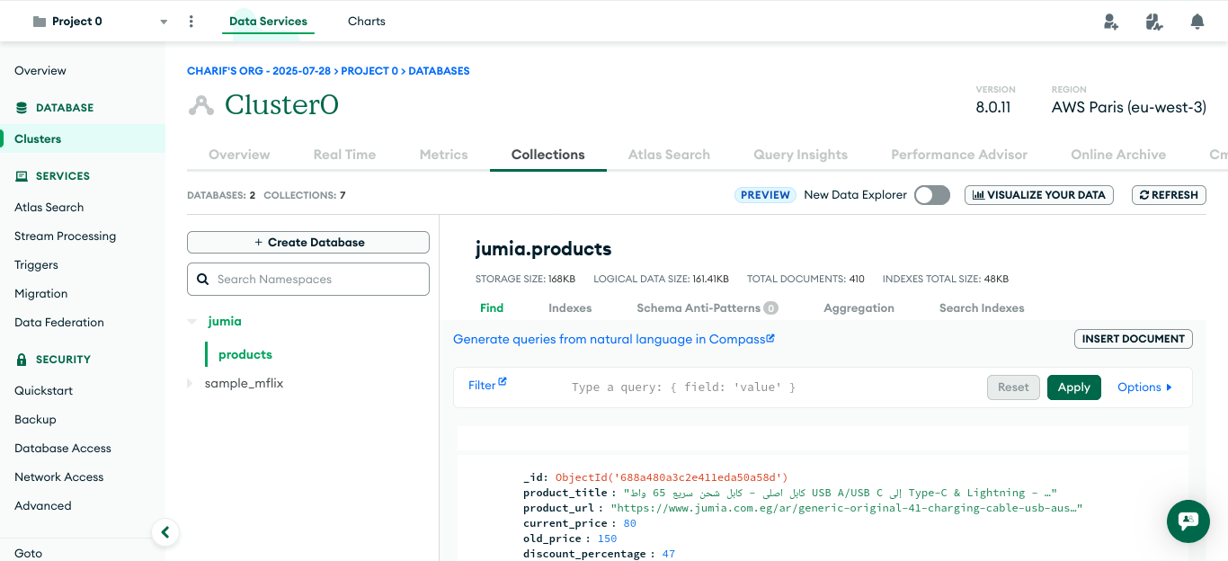
Task: Open the Project 0 dropdown
Action: [164, 22]
